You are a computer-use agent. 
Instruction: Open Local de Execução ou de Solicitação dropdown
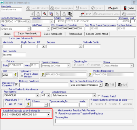pos(48,114)
